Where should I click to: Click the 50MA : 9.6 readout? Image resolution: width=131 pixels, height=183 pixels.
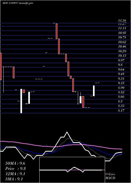(x=15, y=163)
